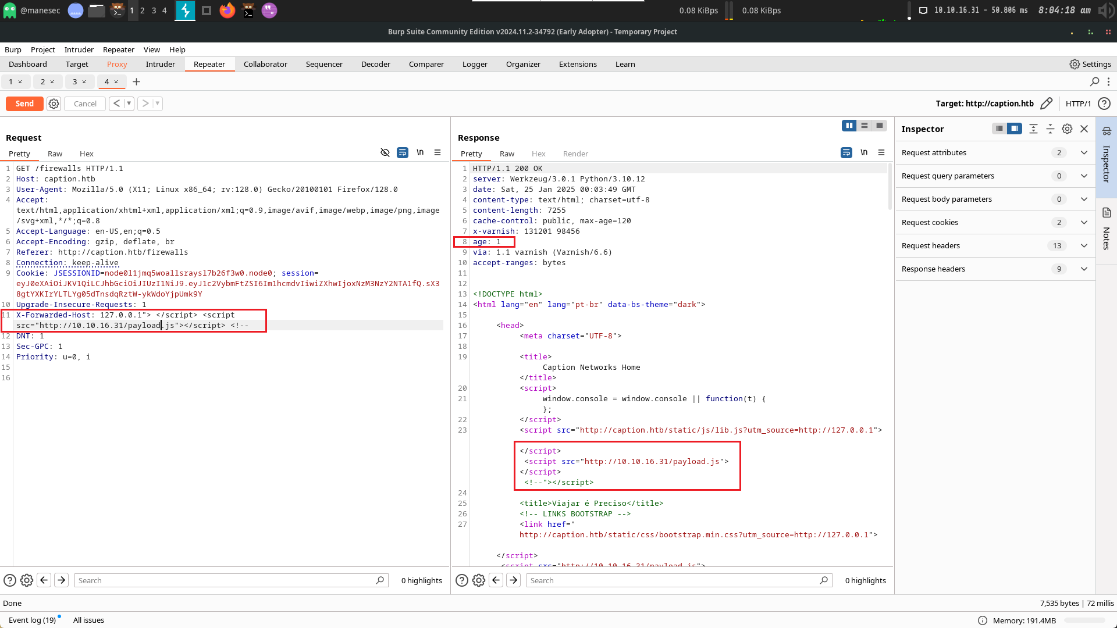Dock Inspector layout to right
The height and width of the screenshot is (628, 1117).
(1015, 129)
